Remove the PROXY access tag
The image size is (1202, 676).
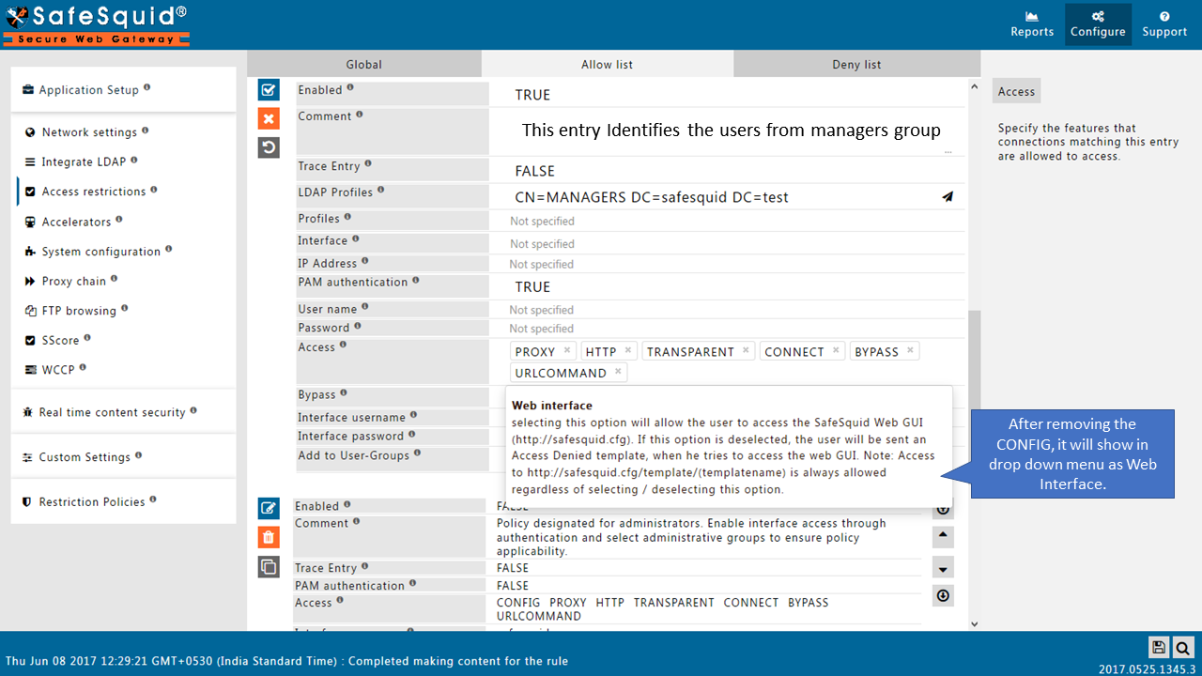pyautogui.click(x=567, y=350)
